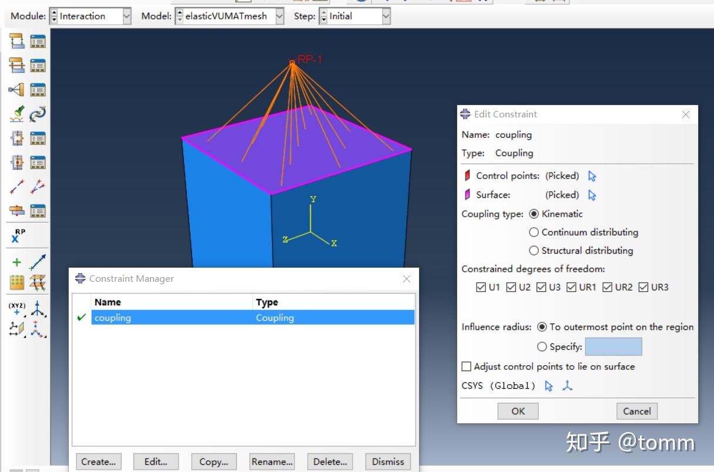Select the Create Interaction tool
The image size is (714, 472).
pyautogui.click(x=16, y=41)
